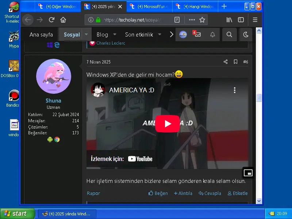Open the AMERICA YA :D video title
This screenshot has height=219, width=292.
(132, 90)
